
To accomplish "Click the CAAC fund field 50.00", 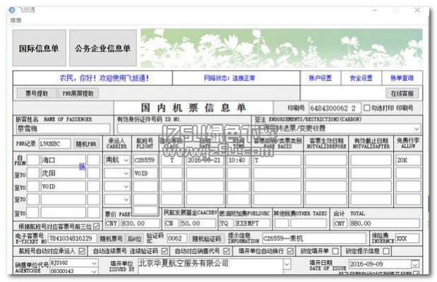I will (198, 223).
